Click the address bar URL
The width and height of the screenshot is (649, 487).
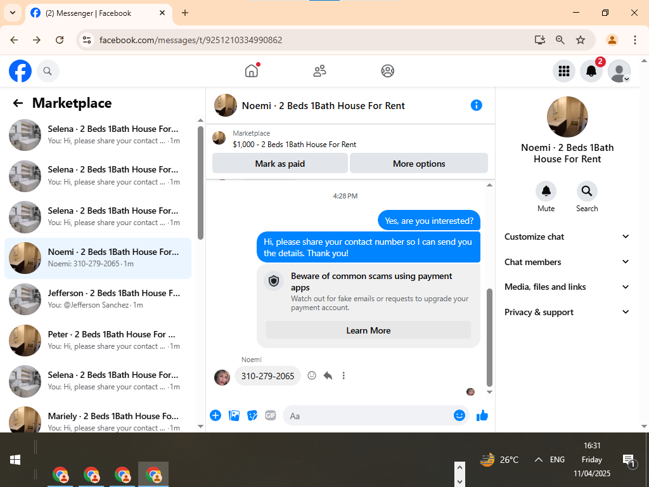click(x=191, y=40)
